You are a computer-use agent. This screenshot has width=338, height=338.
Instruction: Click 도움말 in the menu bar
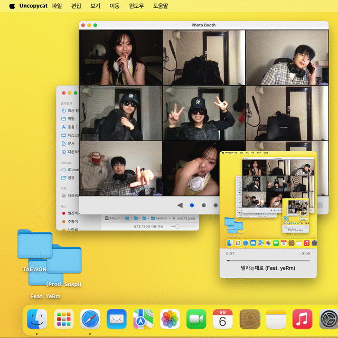(x=161, y=6)
